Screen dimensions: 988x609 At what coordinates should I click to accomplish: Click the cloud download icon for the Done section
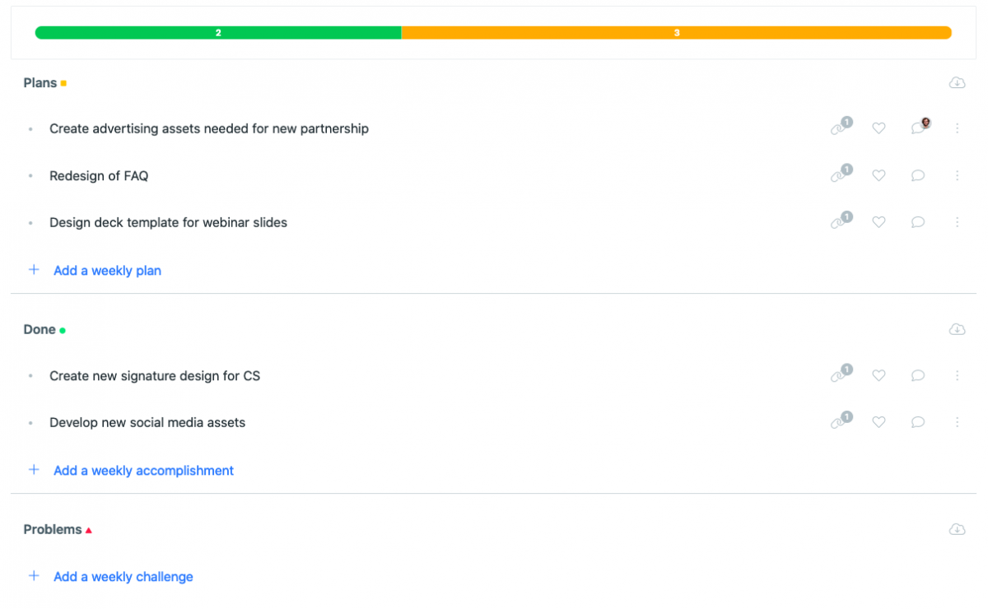[x=957, y=329]
